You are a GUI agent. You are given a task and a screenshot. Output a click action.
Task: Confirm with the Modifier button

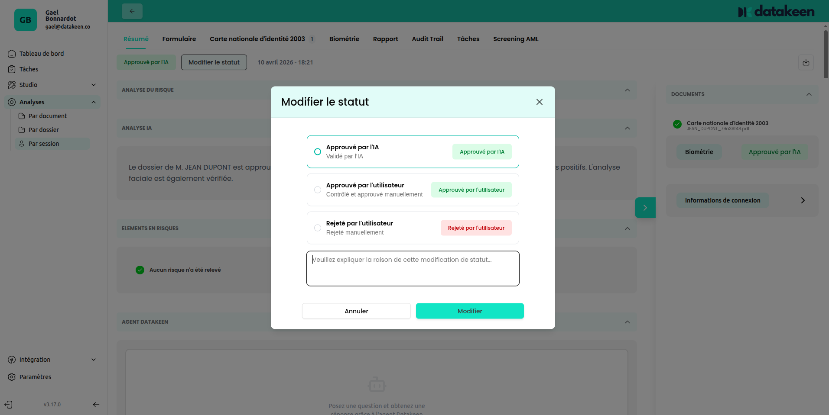[x=470, y=311]
